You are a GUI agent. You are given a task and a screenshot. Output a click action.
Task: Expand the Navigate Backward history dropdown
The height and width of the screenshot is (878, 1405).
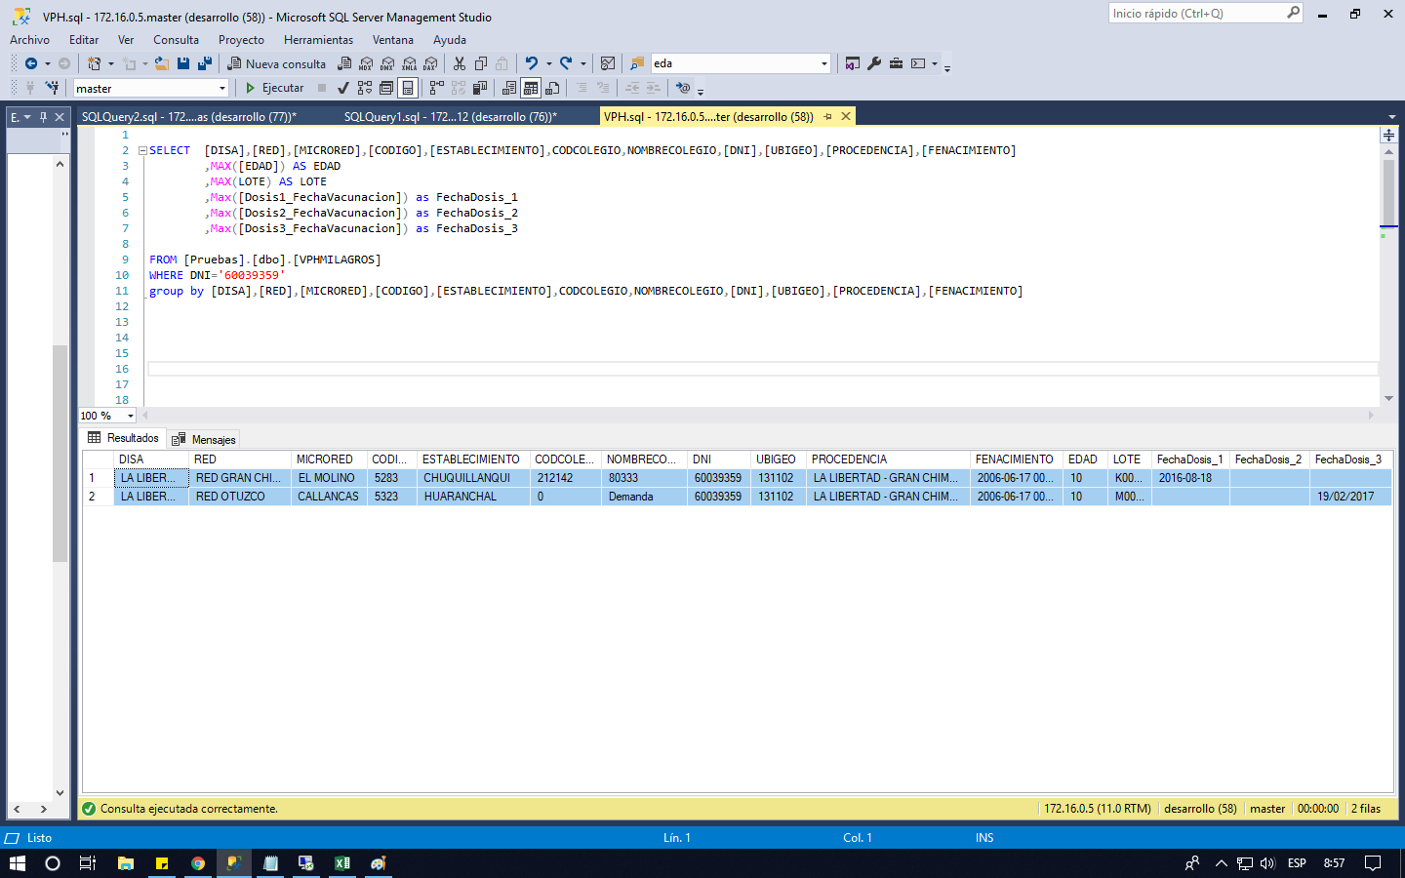pos(47,63)
